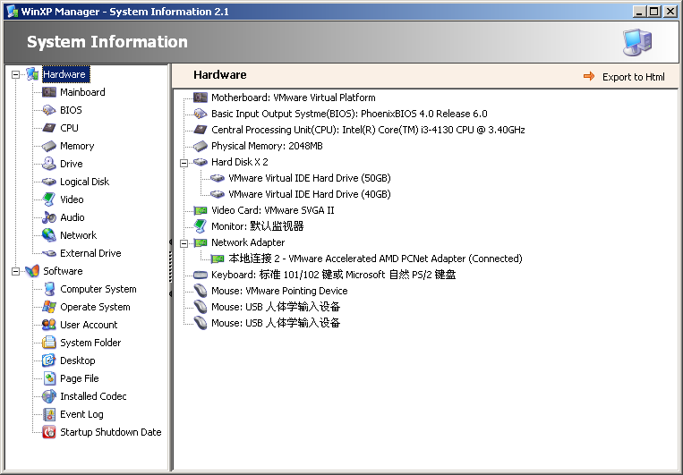This screenshot has height=475, width=683.
Task: Select the Network globe icon
Action: click(x=49, y=235)
